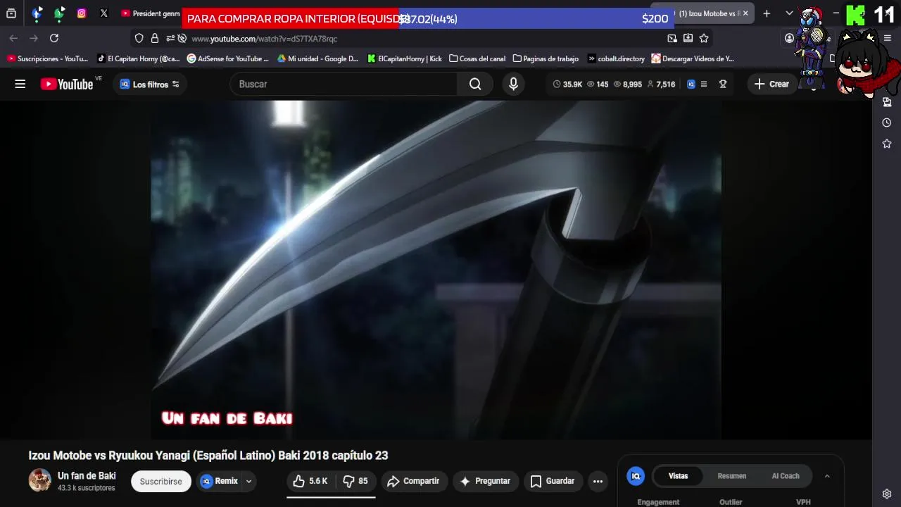Open the second pinned tab with green icon
901x507 pixels.
coord(59,13)
